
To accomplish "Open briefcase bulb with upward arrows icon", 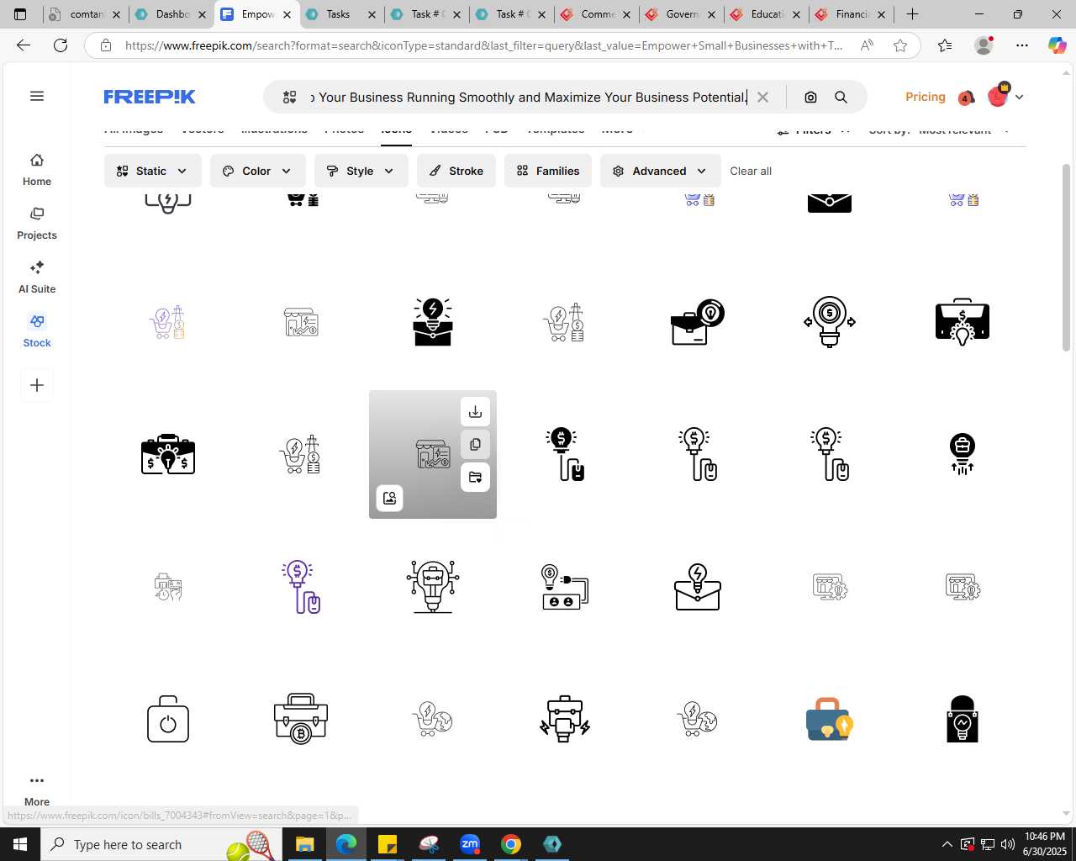I will tap(963, 454).
